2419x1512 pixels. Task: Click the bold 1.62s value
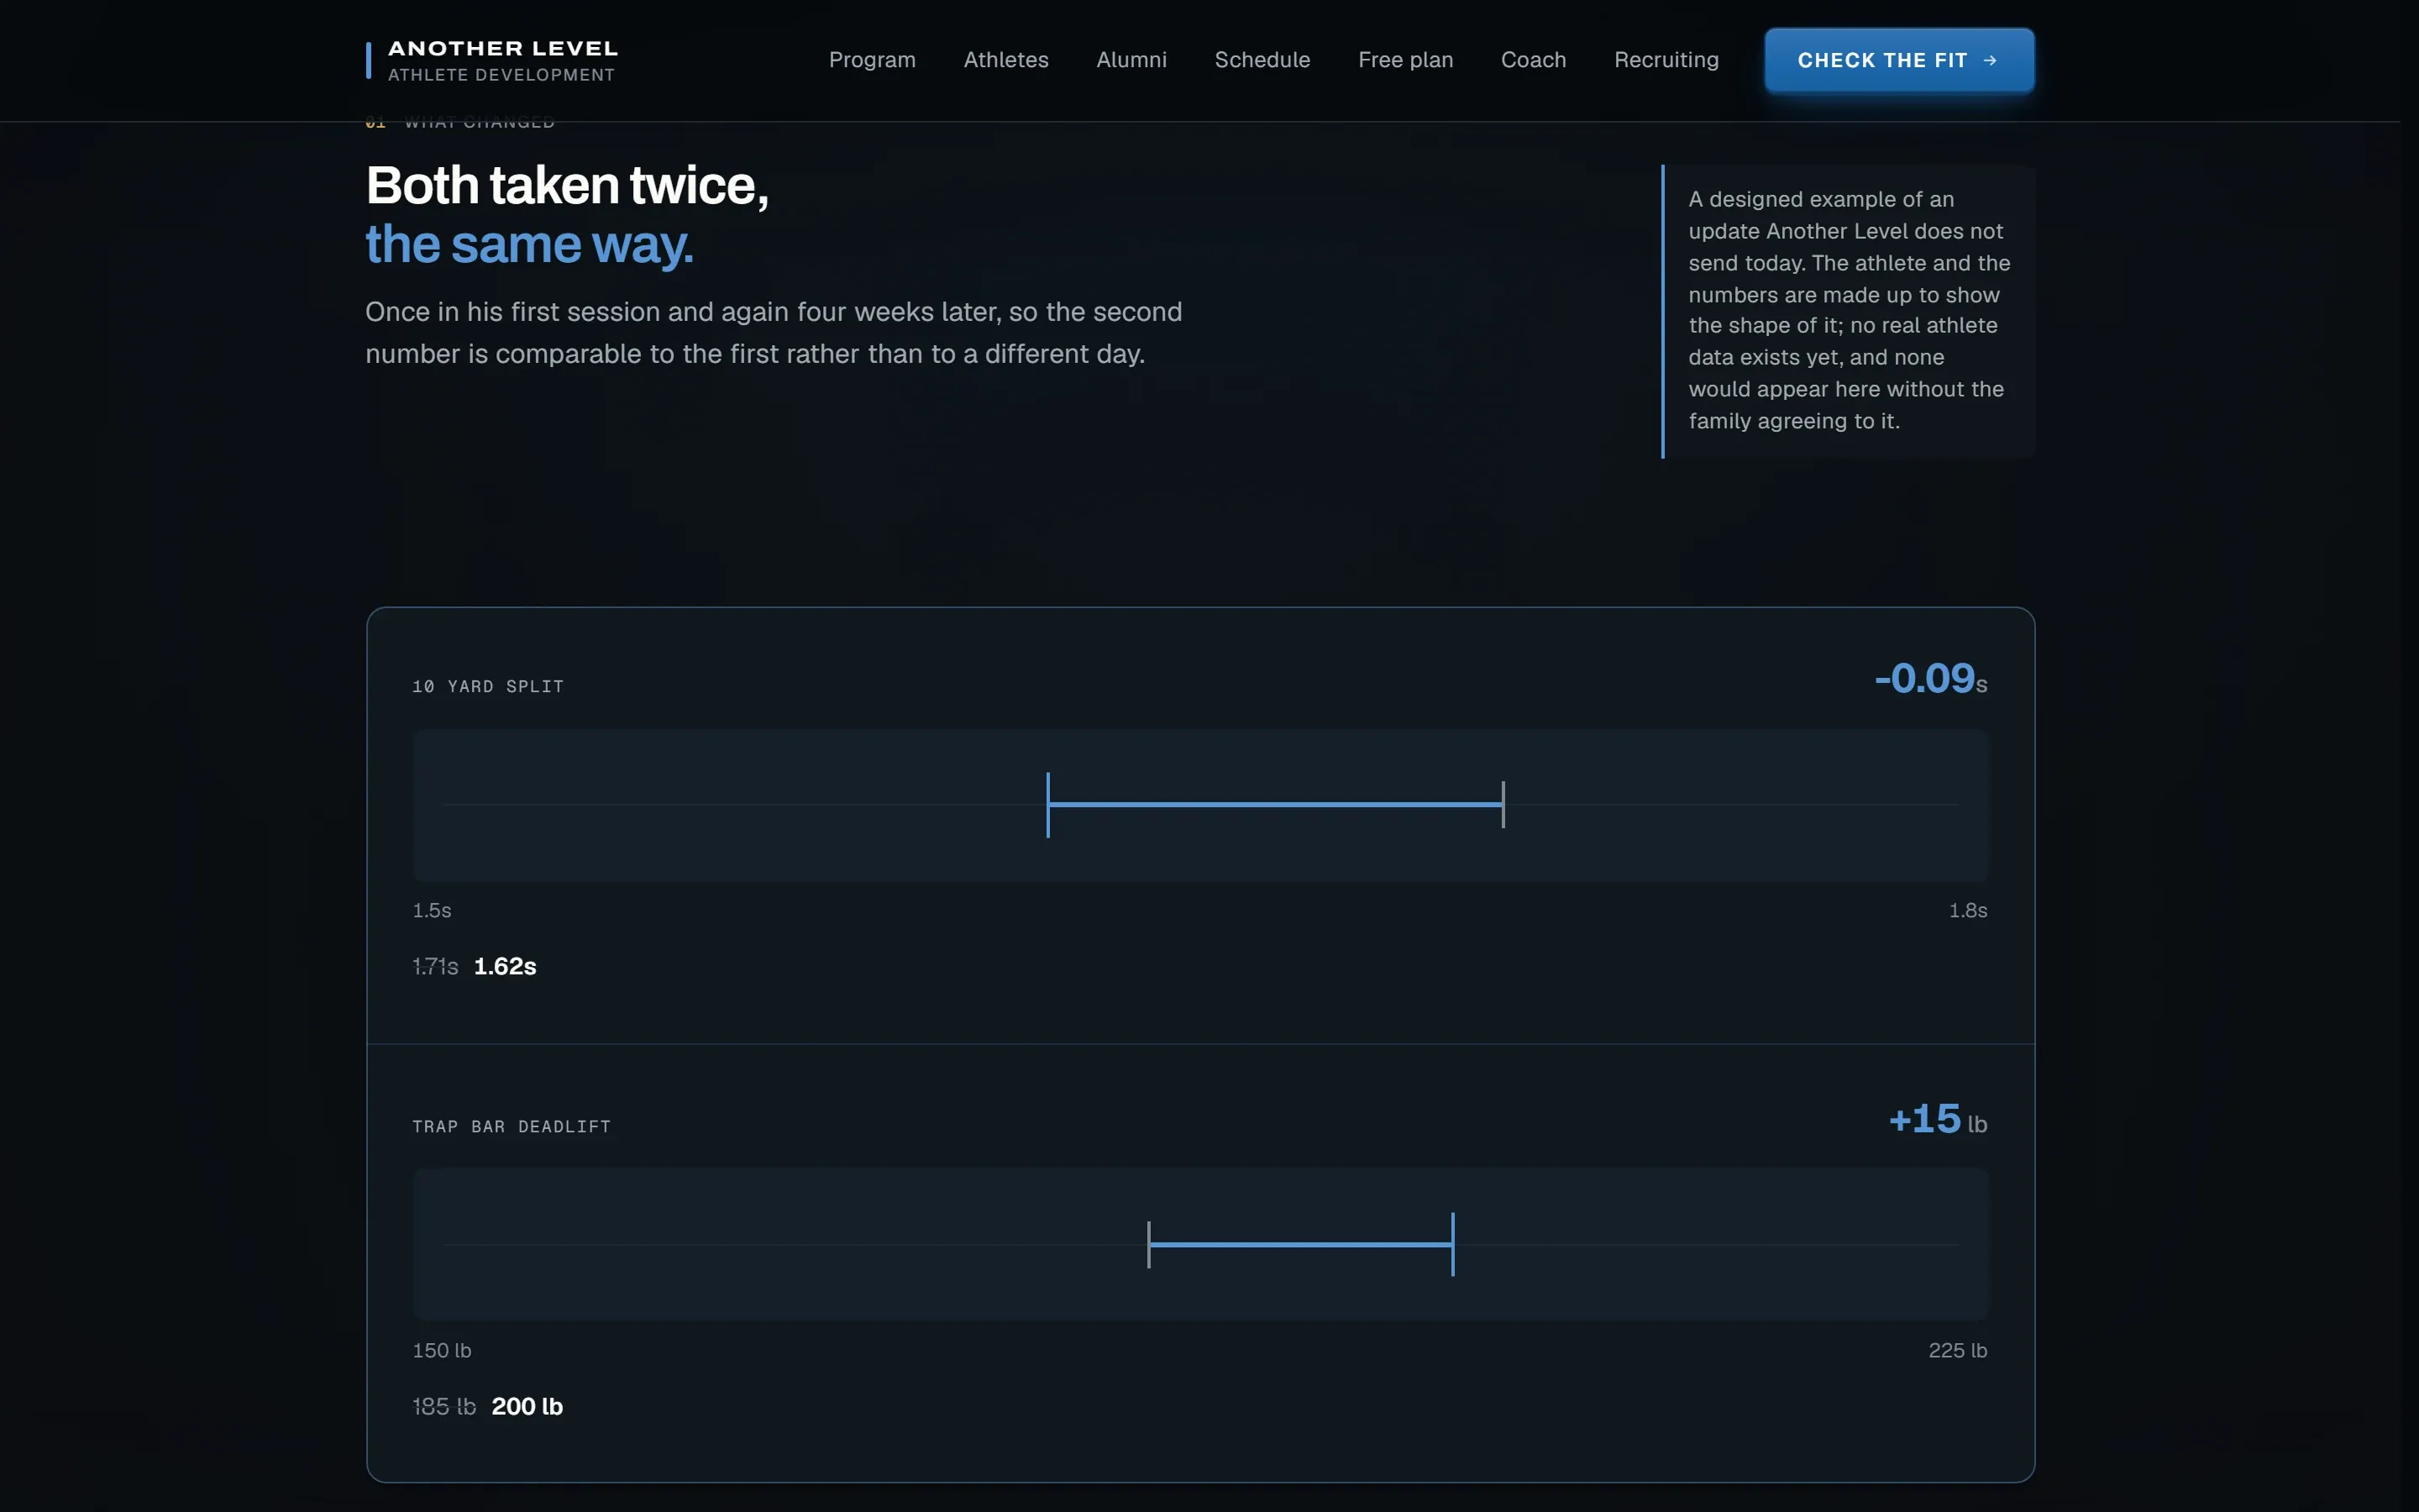[x=505, y=966]
